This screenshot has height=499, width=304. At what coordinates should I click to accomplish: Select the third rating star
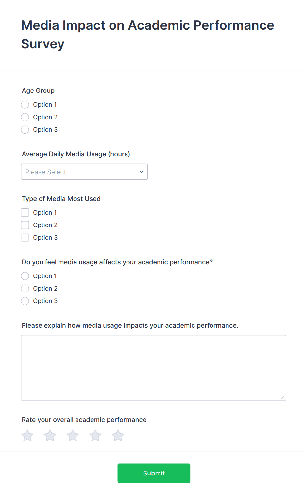click(73, 436)
